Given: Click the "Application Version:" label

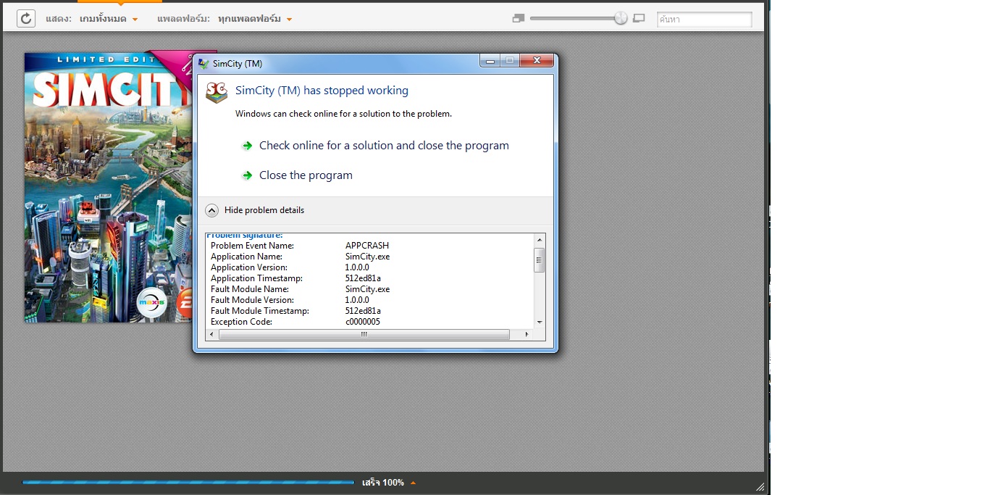Looking at the screenshot, I should click(248, 267).
